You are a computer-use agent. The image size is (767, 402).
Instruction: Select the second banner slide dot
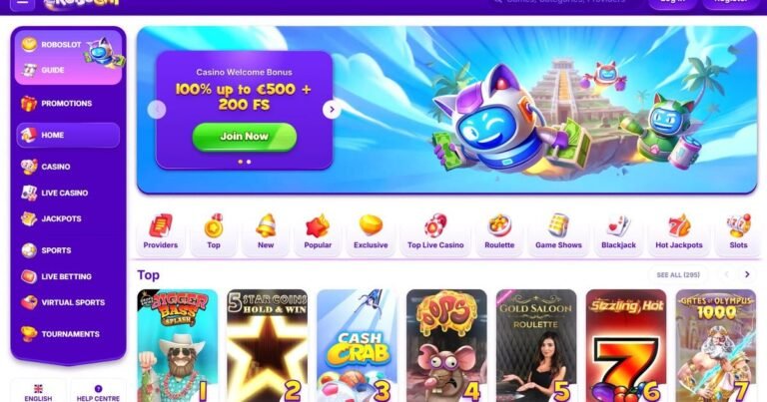point(249,162)
